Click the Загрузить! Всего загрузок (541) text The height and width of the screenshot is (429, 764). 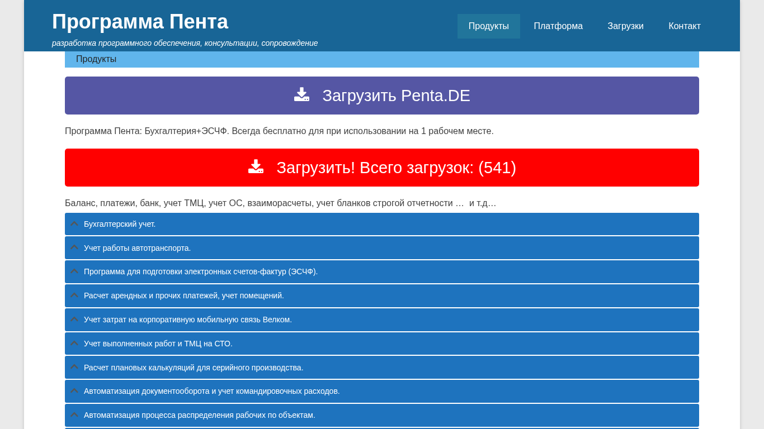(396, 168)
